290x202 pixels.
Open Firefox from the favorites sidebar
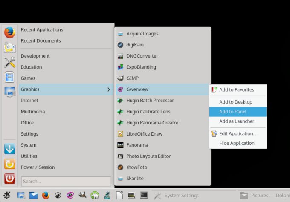(x=10, y=32)
